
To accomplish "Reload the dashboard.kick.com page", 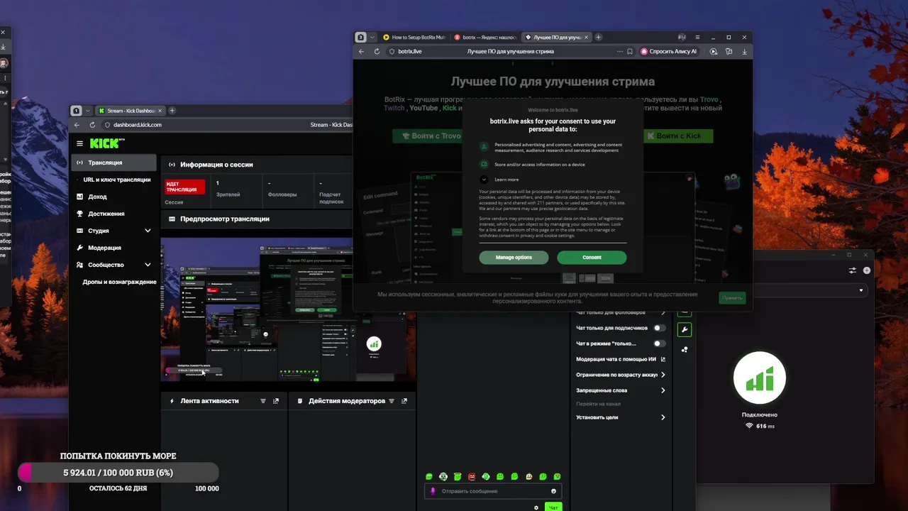I will (92, 125).
